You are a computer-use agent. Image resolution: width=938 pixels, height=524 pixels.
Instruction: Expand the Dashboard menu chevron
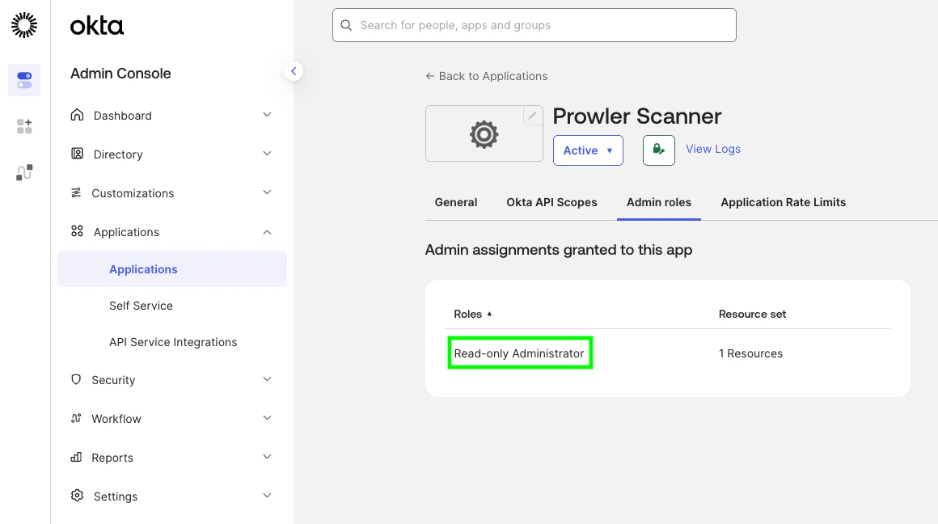[x=268, y=115]
